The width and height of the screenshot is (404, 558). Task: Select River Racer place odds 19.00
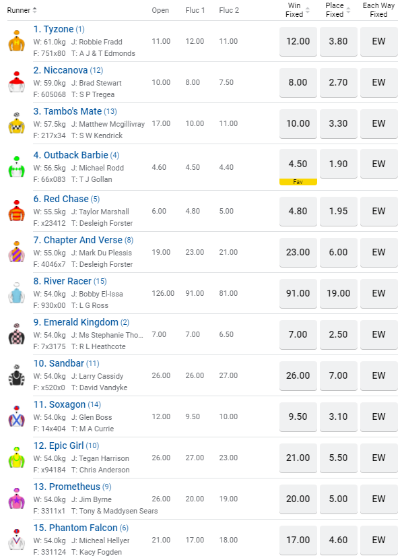pos(338,293)
